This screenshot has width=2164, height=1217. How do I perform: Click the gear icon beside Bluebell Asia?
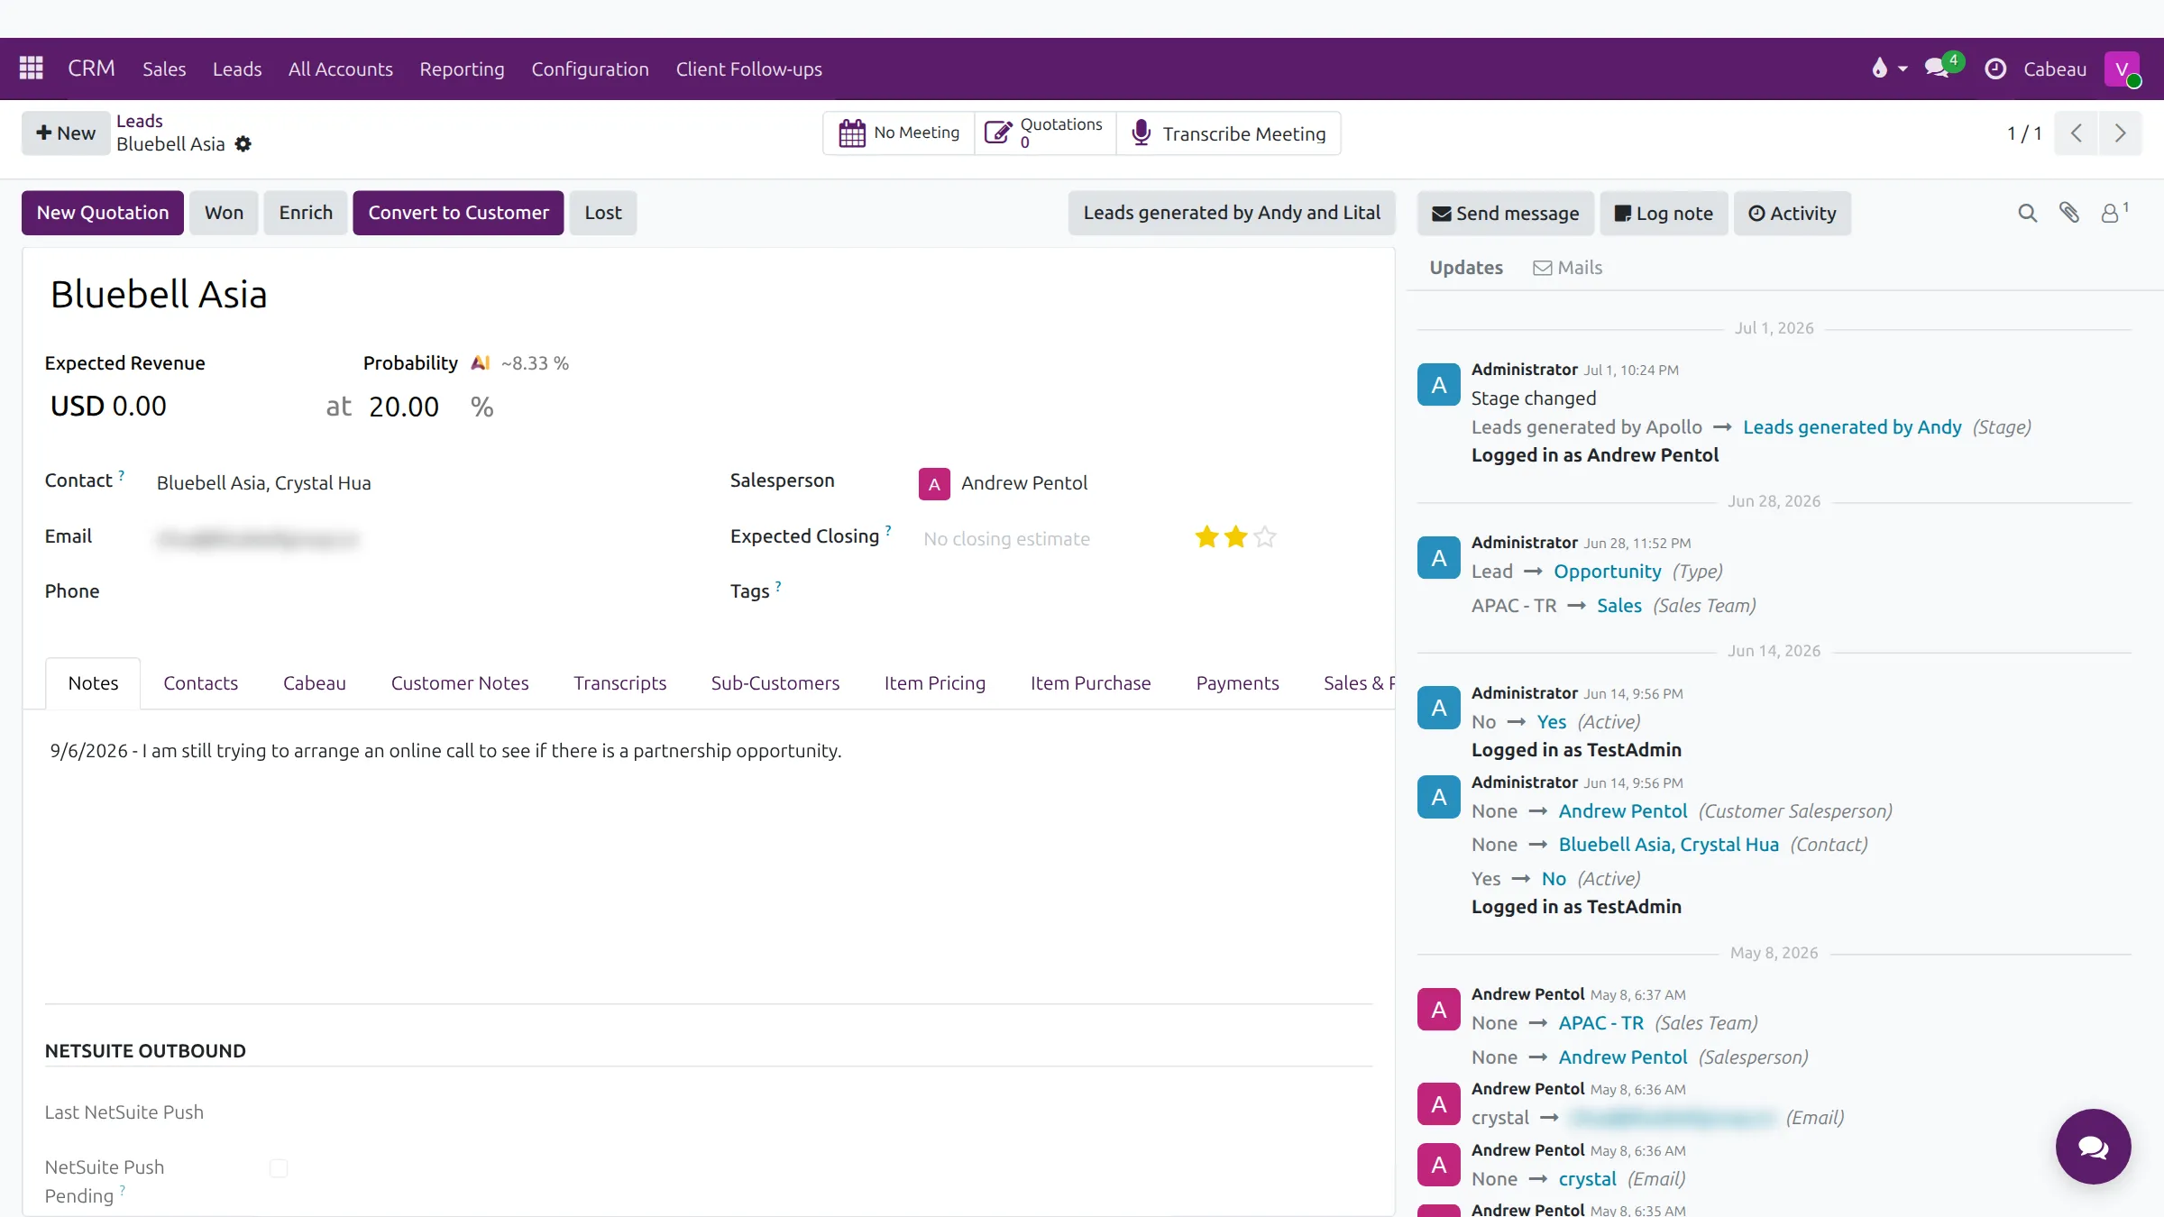(x=243, y=144)
